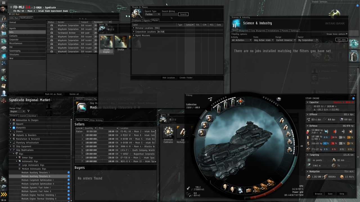The image size is (360, 202).
Task: Expand the Armor Rigs group
Action: (17, 158)
